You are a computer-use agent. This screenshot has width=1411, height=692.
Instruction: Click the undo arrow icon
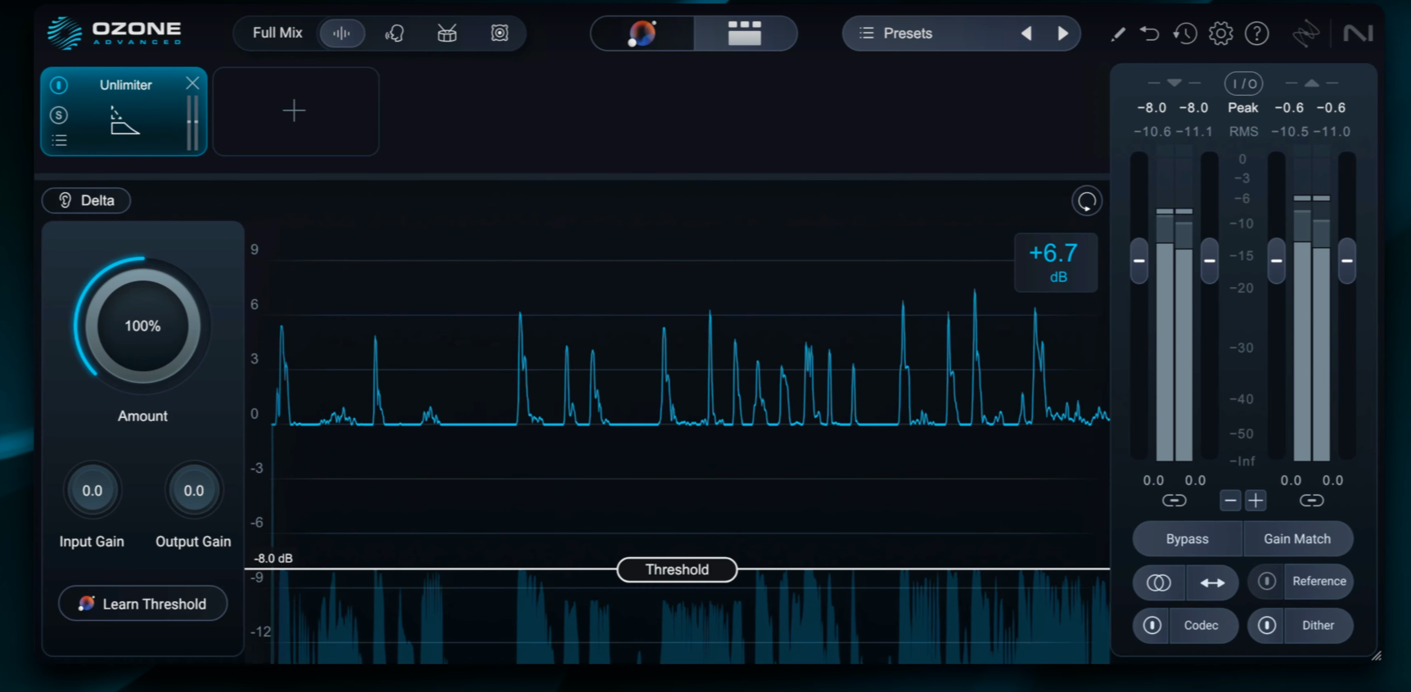(x=1149, y=34)
